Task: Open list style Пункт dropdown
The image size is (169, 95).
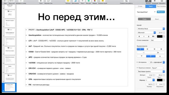Action: (x=158, y=68)
